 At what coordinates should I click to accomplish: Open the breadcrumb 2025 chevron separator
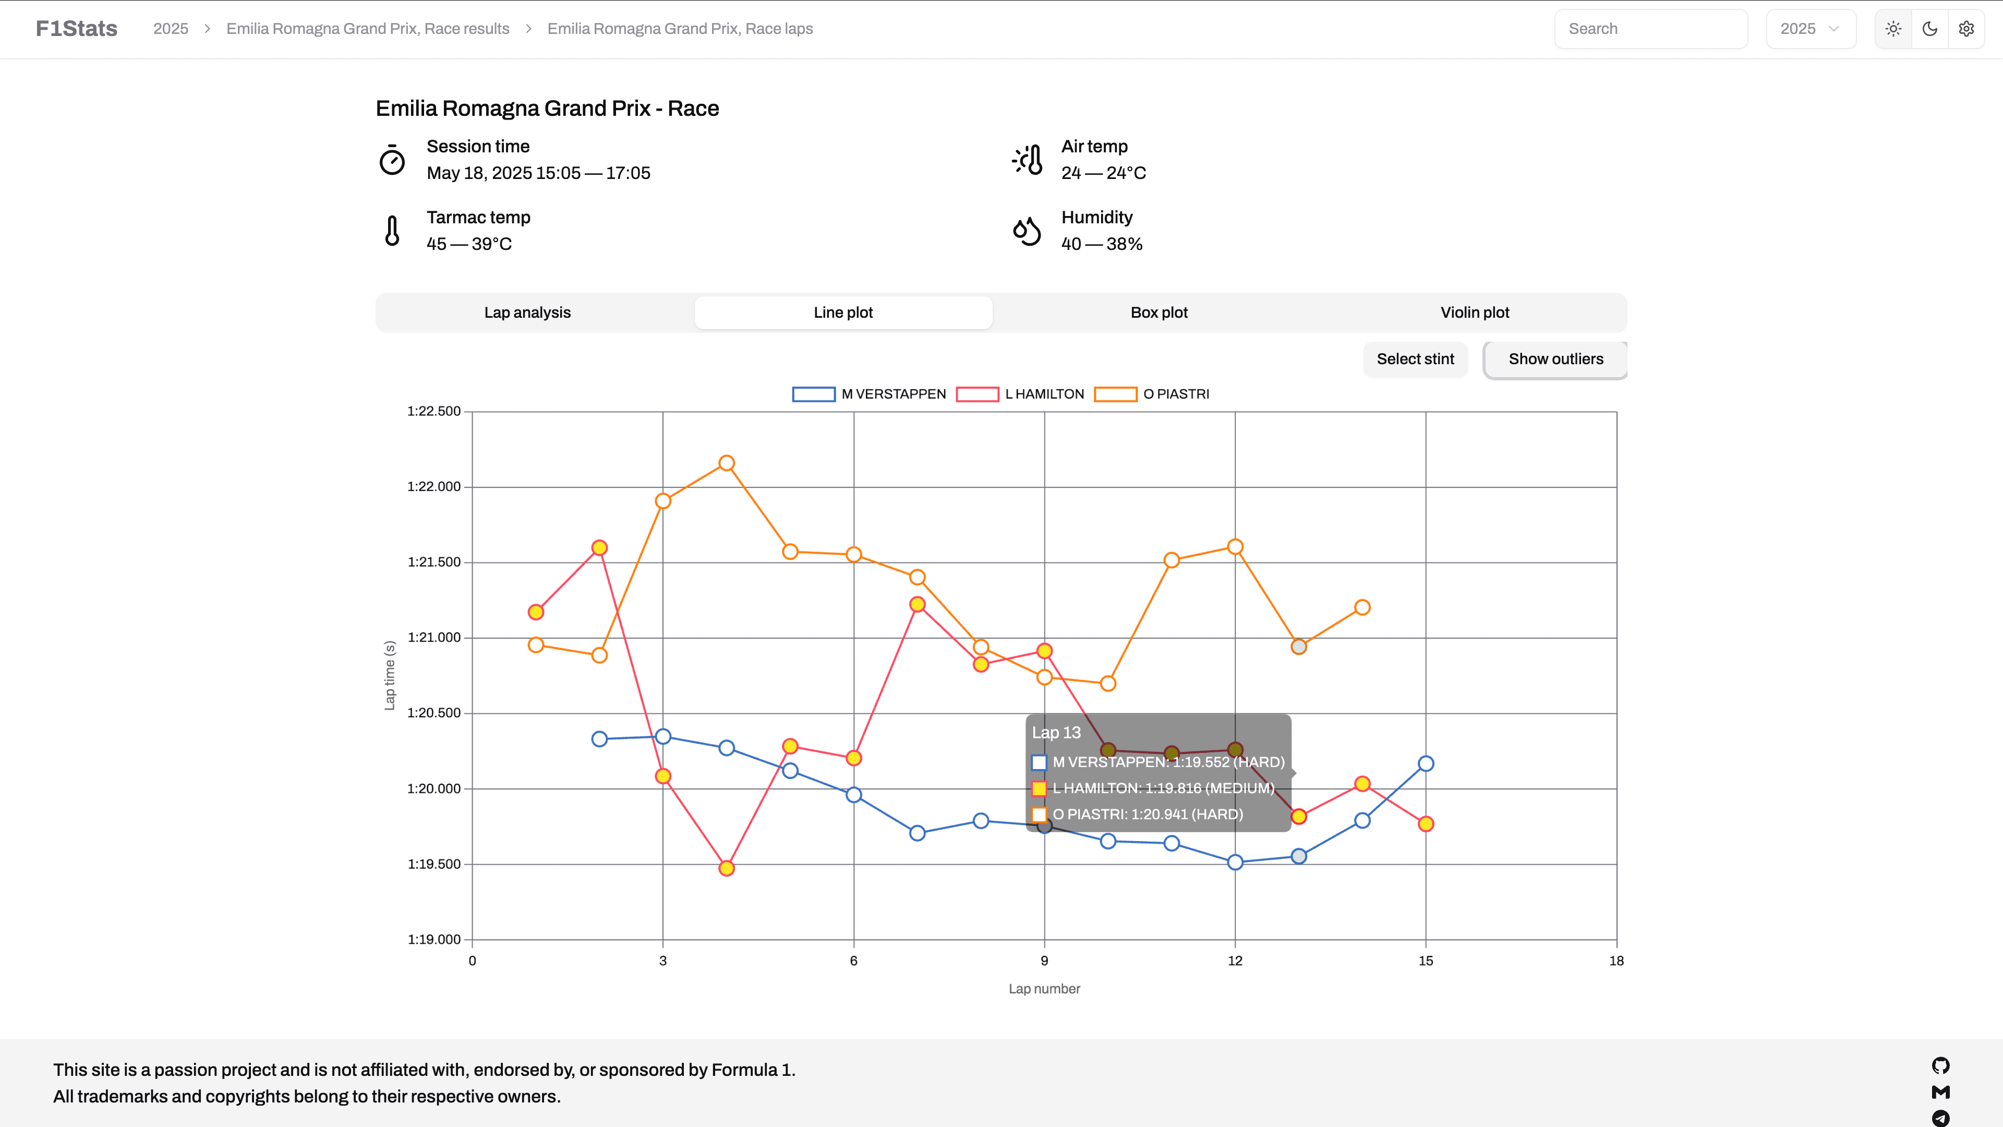point(207,29)
